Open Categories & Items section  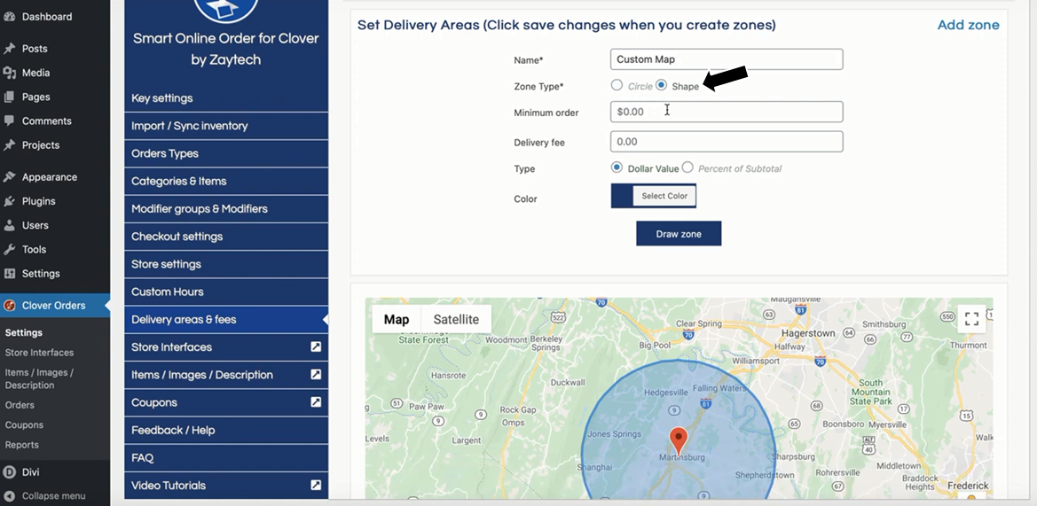[x=226, y=181]
